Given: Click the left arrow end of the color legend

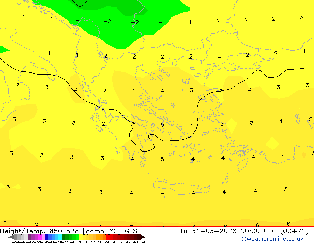Looking at the screenshot, I should click(11, 237).
